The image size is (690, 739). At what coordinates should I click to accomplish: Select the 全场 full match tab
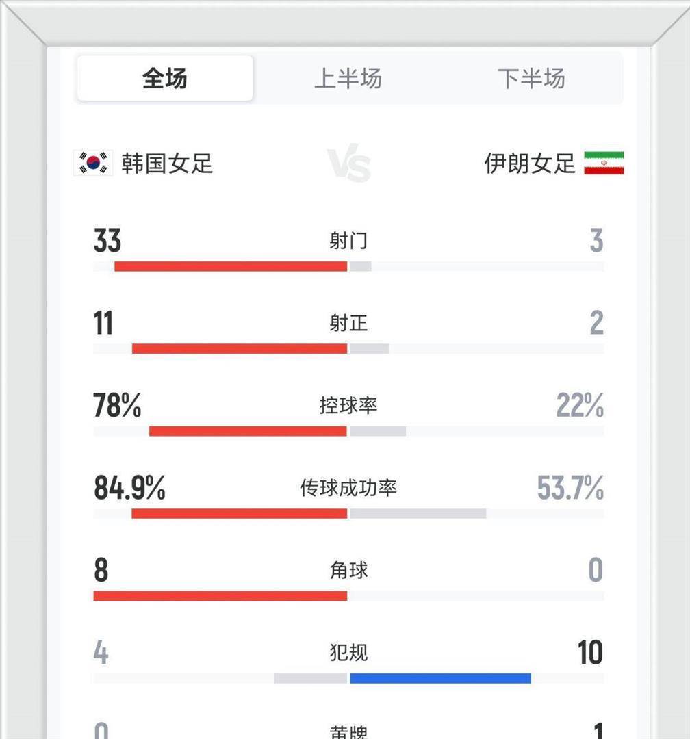coord(164,79)
